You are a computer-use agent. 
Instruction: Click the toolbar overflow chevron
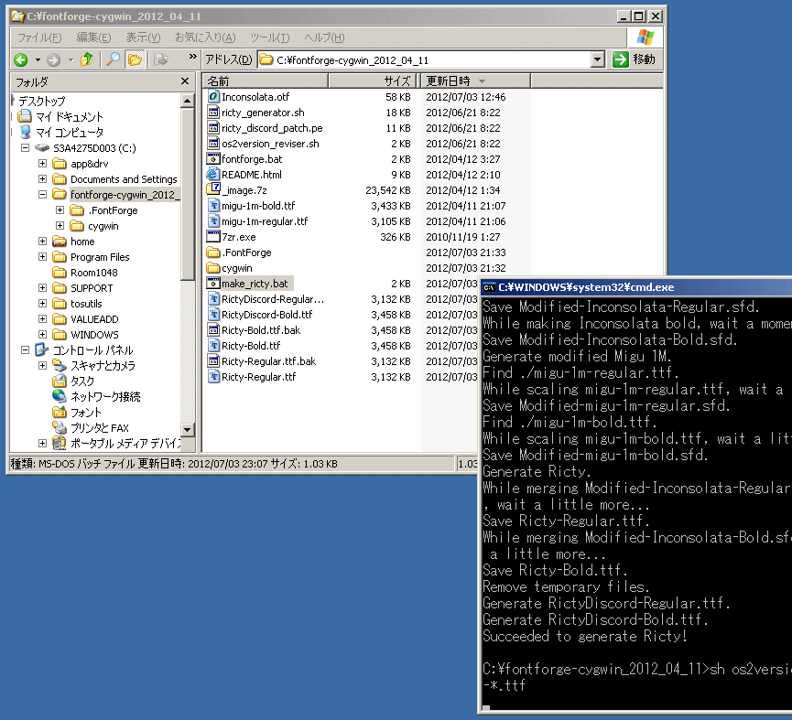tap(192, 57)
